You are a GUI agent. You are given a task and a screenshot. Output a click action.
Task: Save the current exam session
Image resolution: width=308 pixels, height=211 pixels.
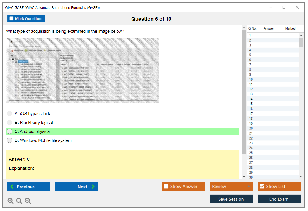point(231,199)
